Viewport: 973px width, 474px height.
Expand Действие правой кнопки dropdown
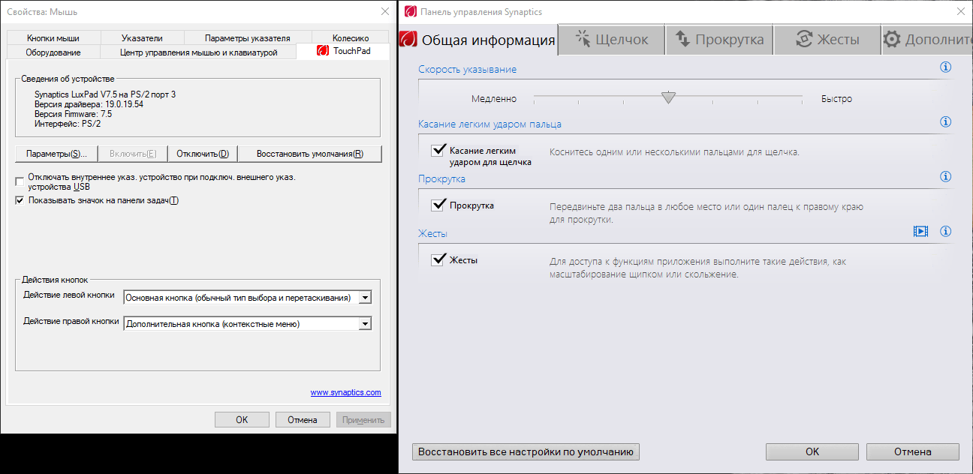coord(365,324)
